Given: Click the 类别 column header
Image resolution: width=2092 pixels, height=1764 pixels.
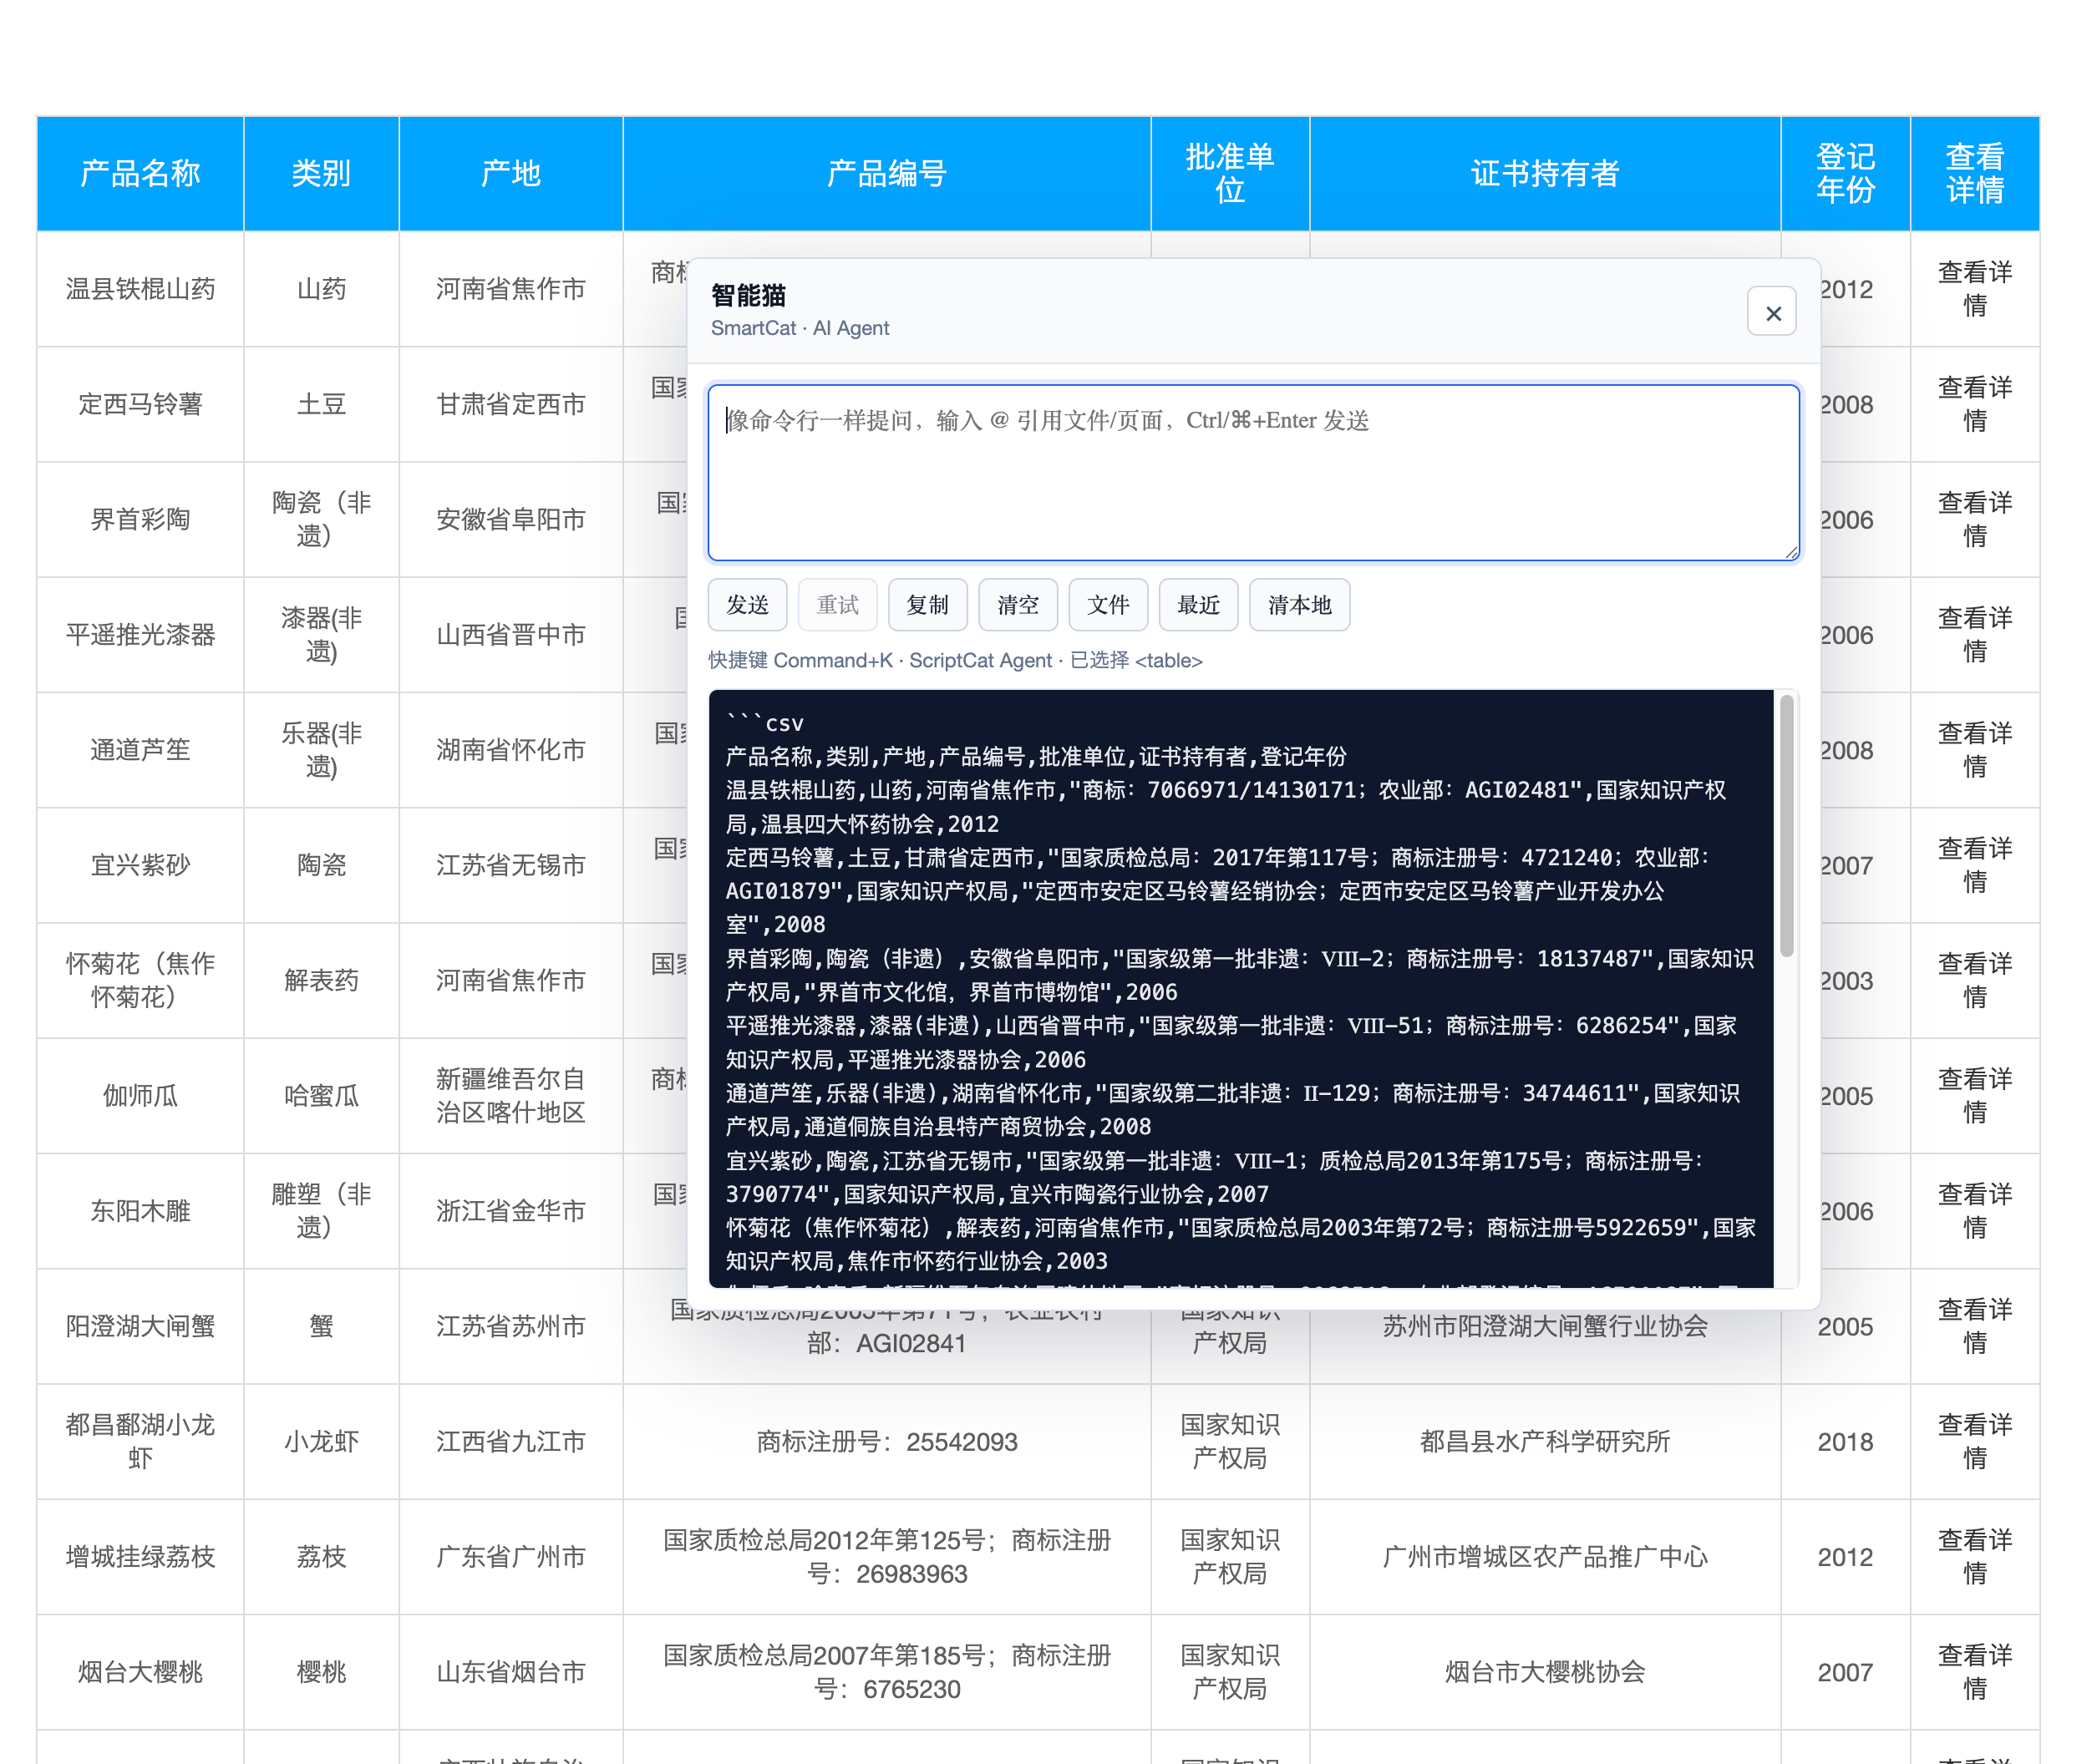Looking at the screenshot, I should pos(321,174).
